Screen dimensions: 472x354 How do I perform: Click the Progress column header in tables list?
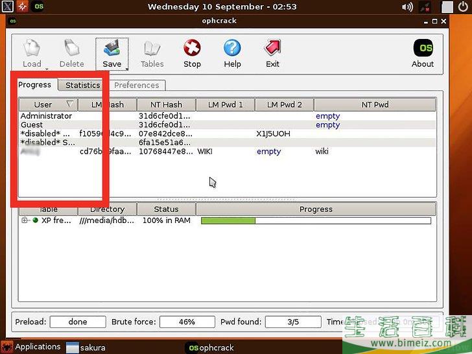pos(316,209)
